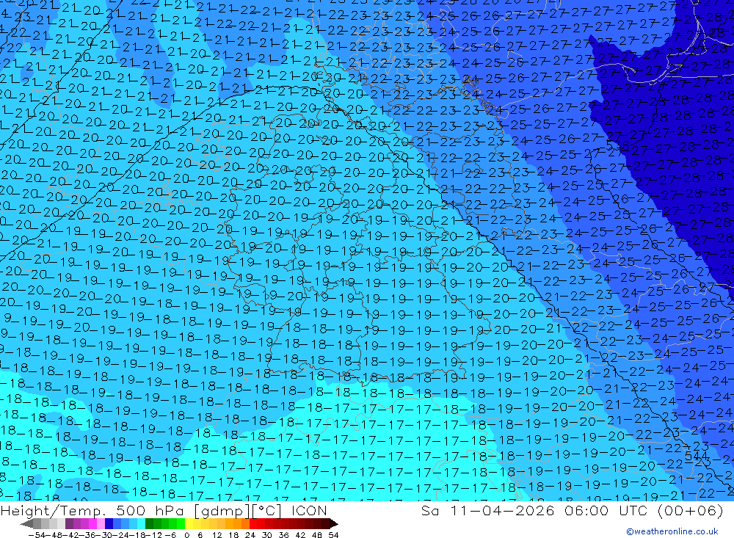Image resolution: width=734 pixels, height=538 pixels.
Task: Click the dark green swatch above -12
Action: [x=149, y=523]
